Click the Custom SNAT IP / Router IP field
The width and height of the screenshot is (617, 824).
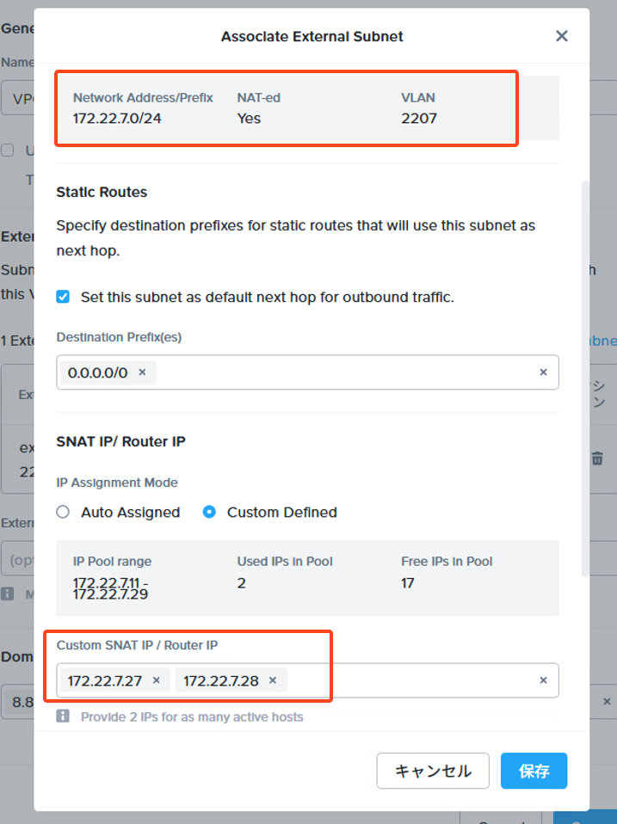(404, 680)
